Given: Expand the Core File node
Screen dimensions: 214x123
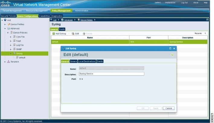Looking at the screenshot, I should (11, 37).
